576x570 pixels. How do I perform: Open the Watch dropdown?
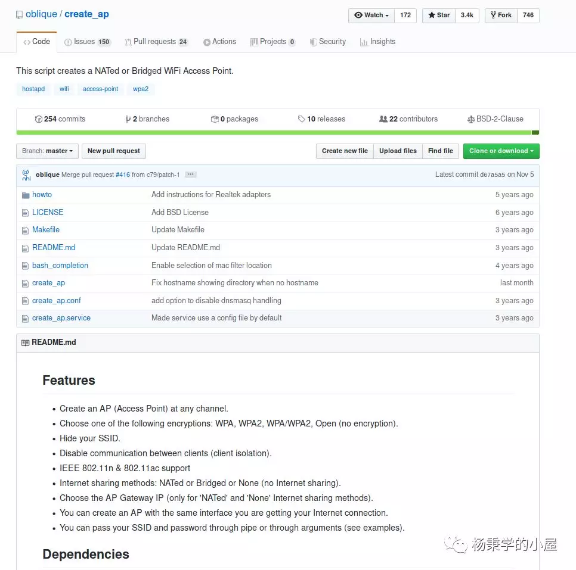pos(371,15)
